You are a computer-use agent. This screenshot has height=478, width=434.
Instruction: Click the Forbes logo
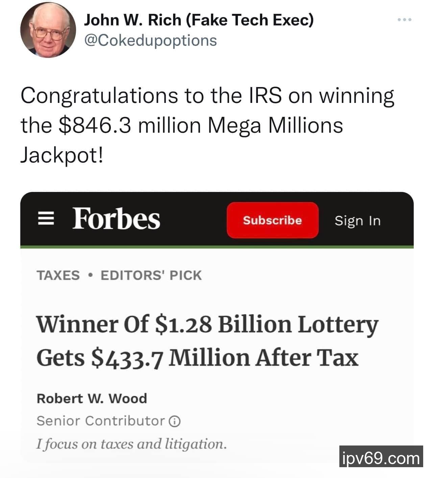coord(116,219)
